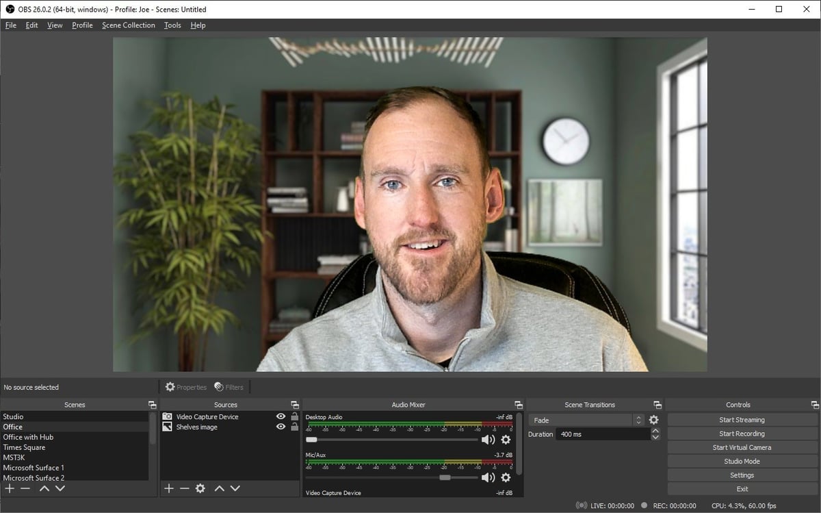Start the Virtual Camera

click(x=742, y=447)
